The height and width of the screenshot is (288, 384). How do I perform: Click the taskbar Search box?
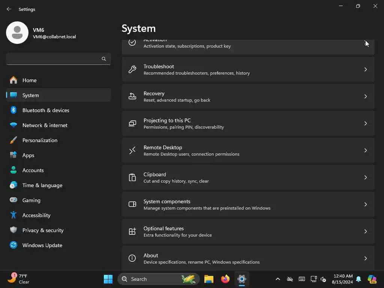coord(159,279)
